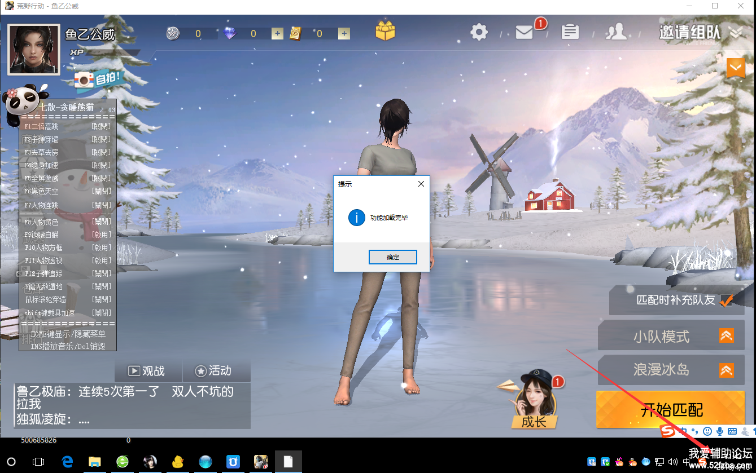The width and height of the screenshot is (756, 473).
Task: Toggle F9锁腰自瞄 status
Action: click(x=102, y=235)
